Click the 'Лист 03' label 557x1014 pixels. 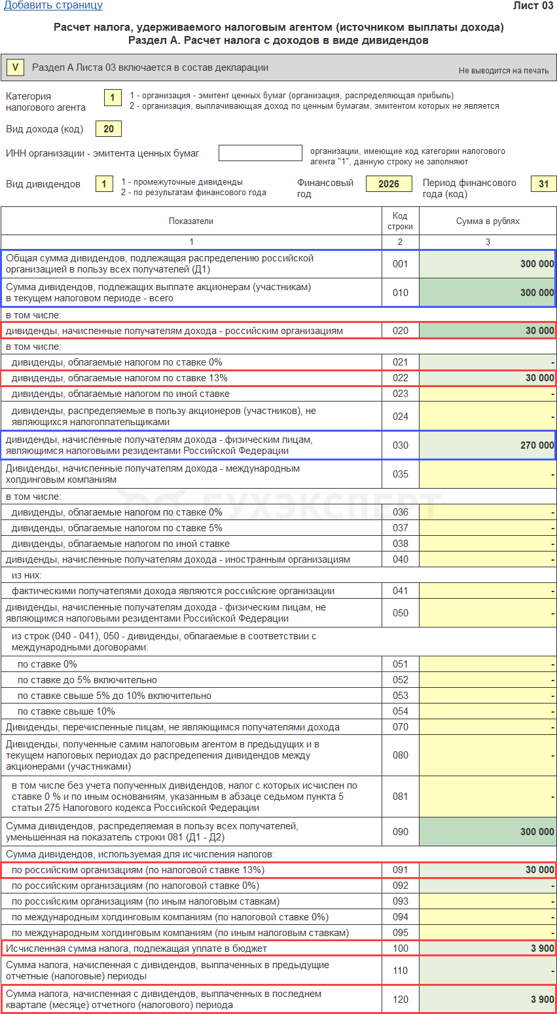533,5
